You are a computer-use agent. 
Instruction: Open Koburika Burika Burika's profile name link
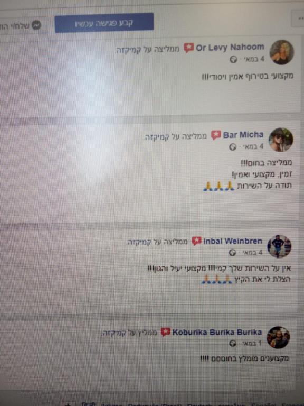(217, 332)
